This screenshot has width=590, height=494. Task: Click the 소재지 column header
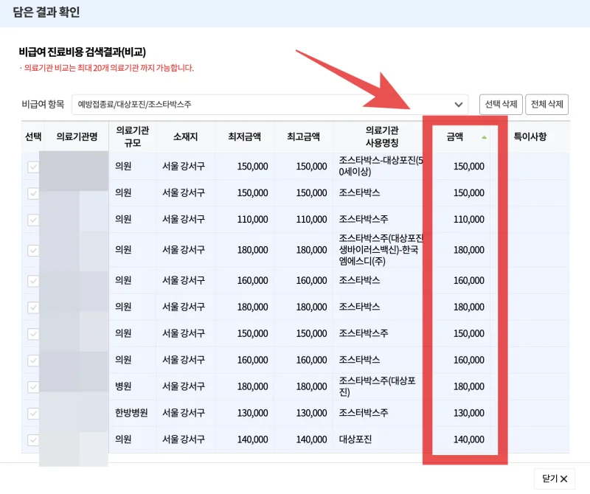pyautogui.click(x=185, y=136)
